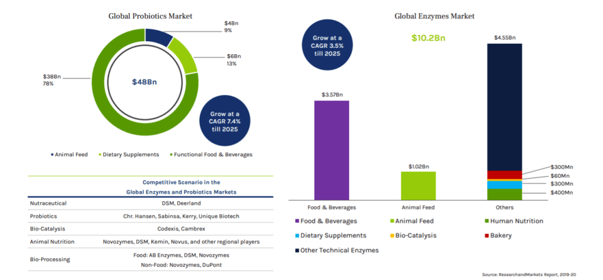Click the yellow Bio-Catalysis legend swatch

click(x=393, y=236)
